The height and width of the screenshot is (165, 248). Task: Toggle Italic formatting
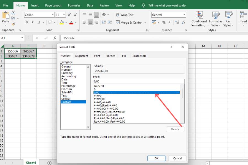coord(33,23)
